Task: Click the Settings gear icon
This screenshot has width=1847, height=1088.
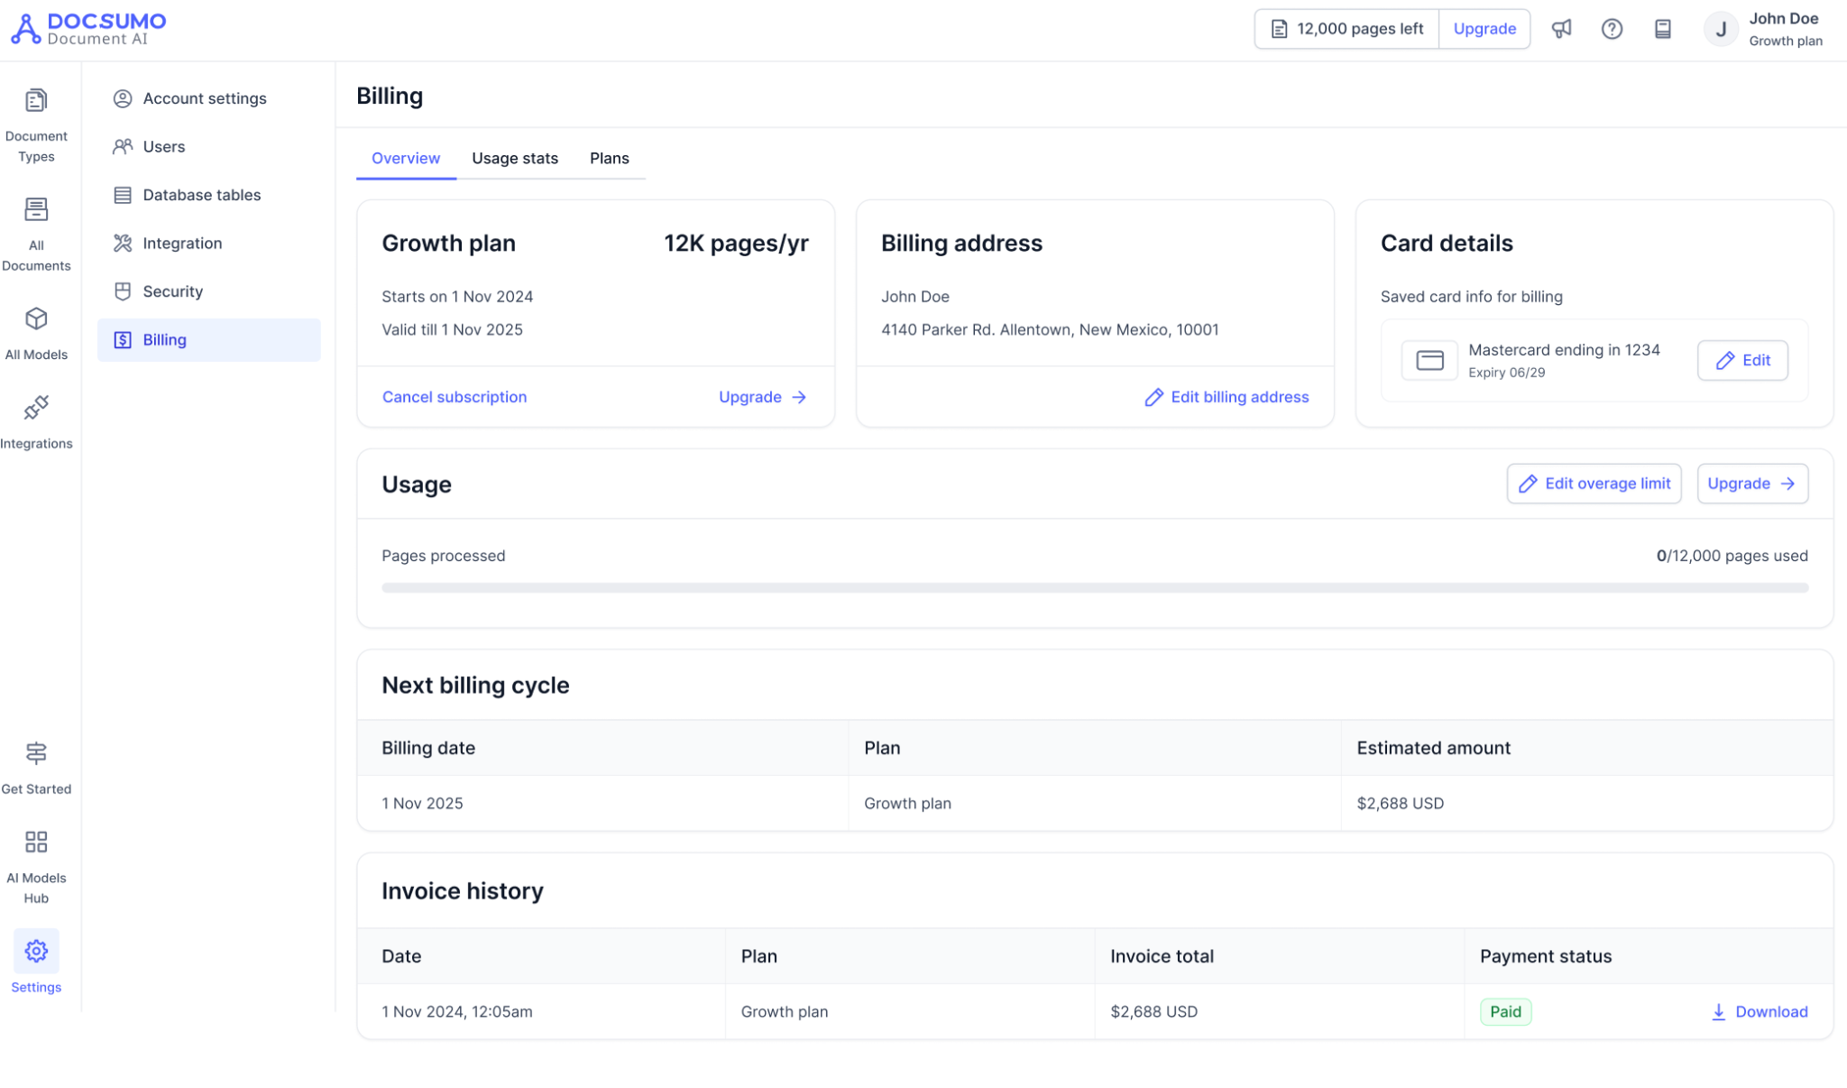Action: click(36, 951)
